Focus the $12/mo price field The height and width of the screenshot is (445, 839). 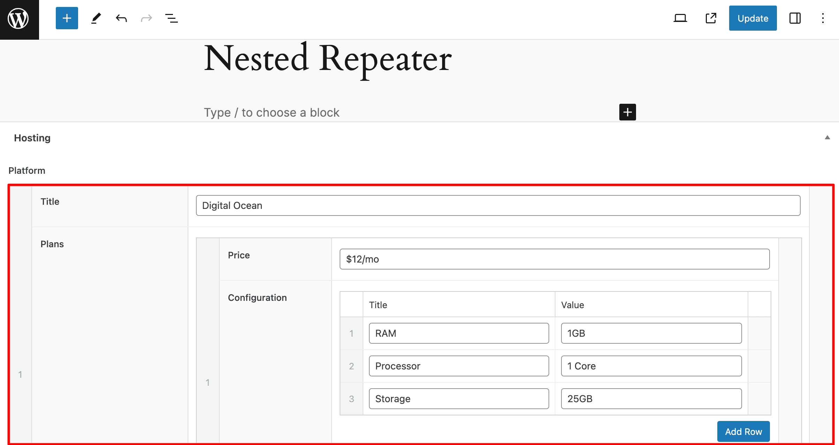click(x=554, y=259)
